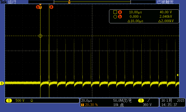Click the record length overview bar at top
The width and height of the screenshot is (186, 112).
pyautogui.click(x=92, y=2)
